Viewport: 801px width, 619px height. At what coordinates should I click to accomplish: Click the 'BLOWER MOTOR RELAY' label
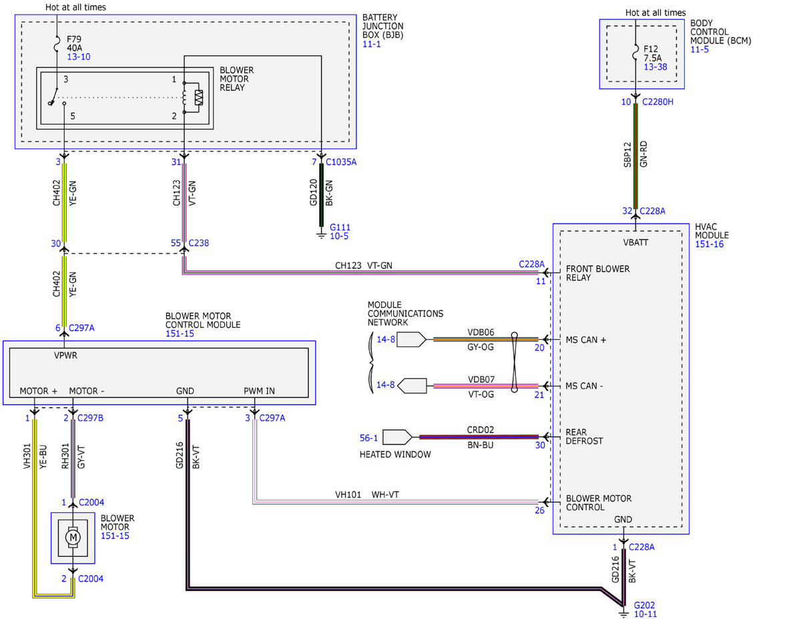[236, 78]
